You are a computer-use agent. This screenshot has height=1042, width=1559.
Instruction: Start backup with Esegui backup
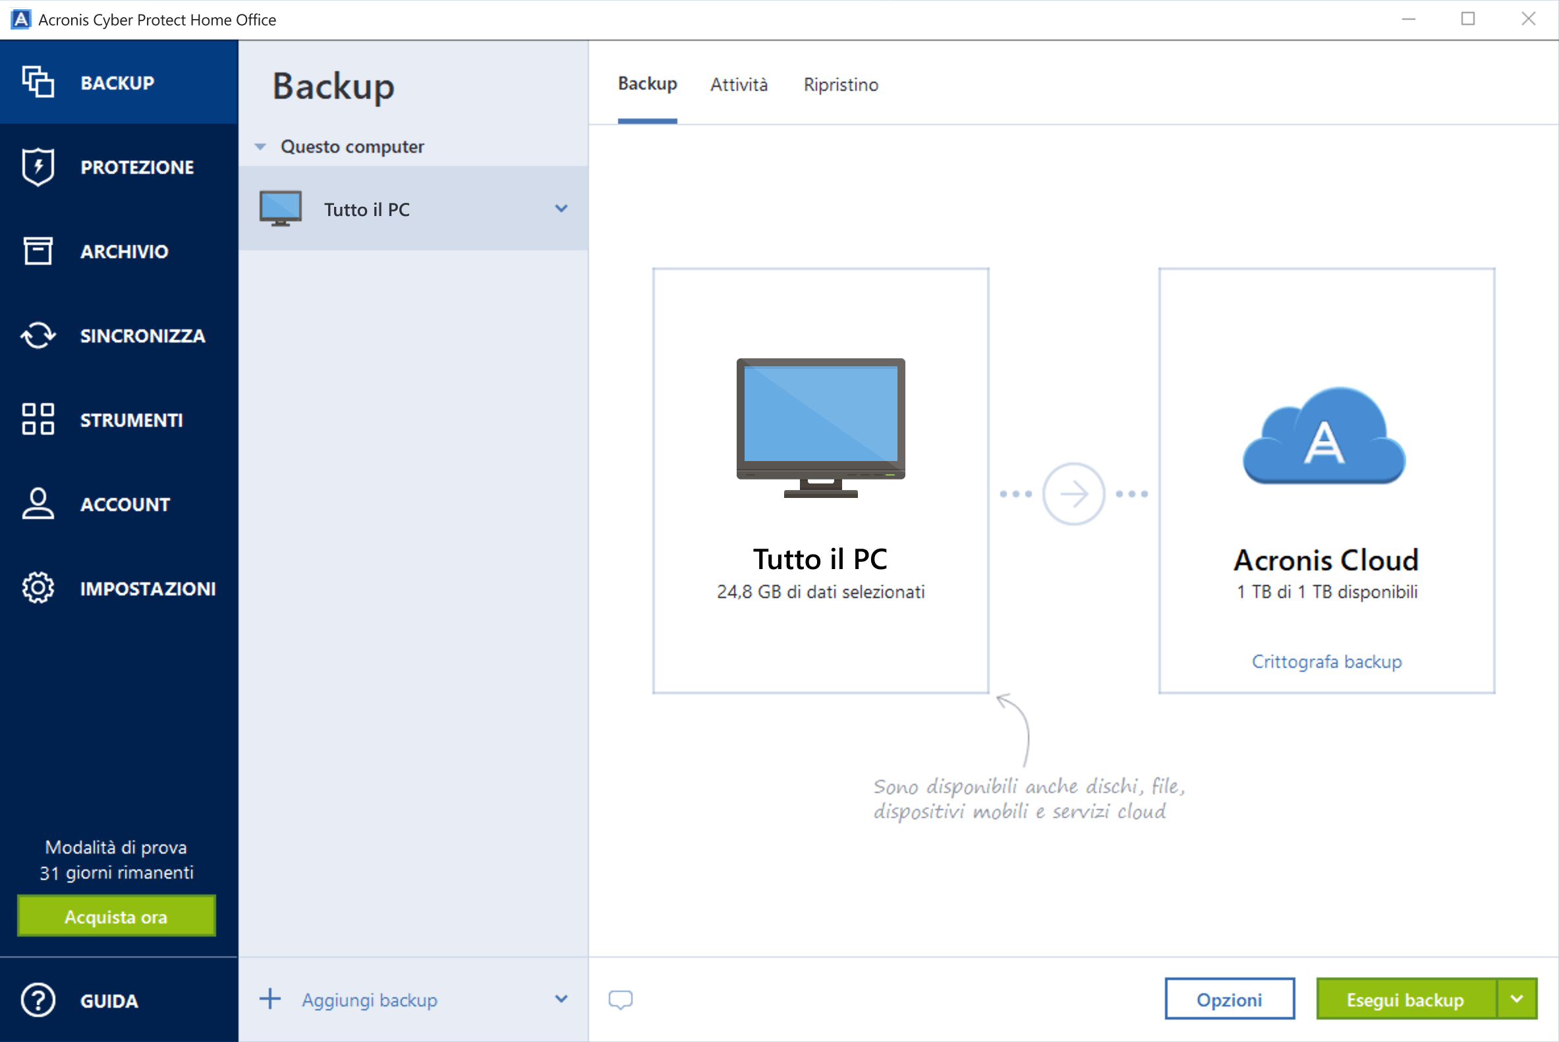coord(1406,999)
